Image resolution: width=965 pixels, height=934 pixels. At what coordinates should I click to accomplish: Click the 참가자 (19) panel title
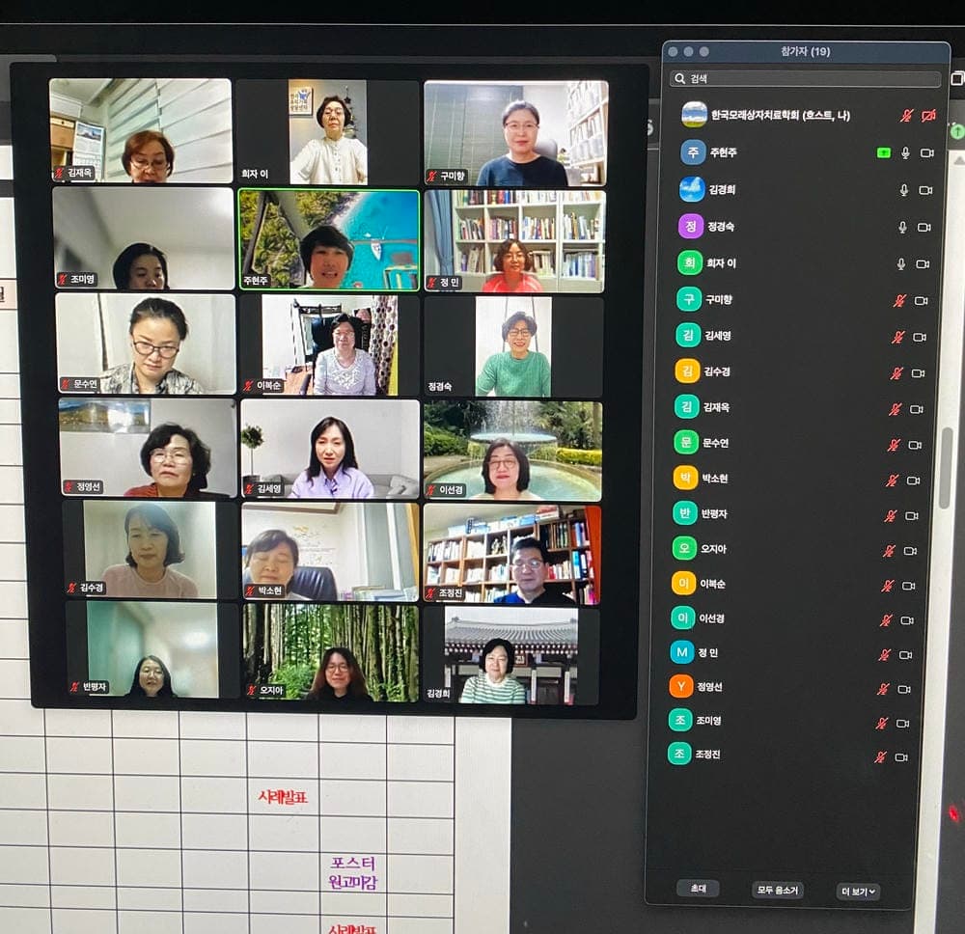click(x=805, y=52)
